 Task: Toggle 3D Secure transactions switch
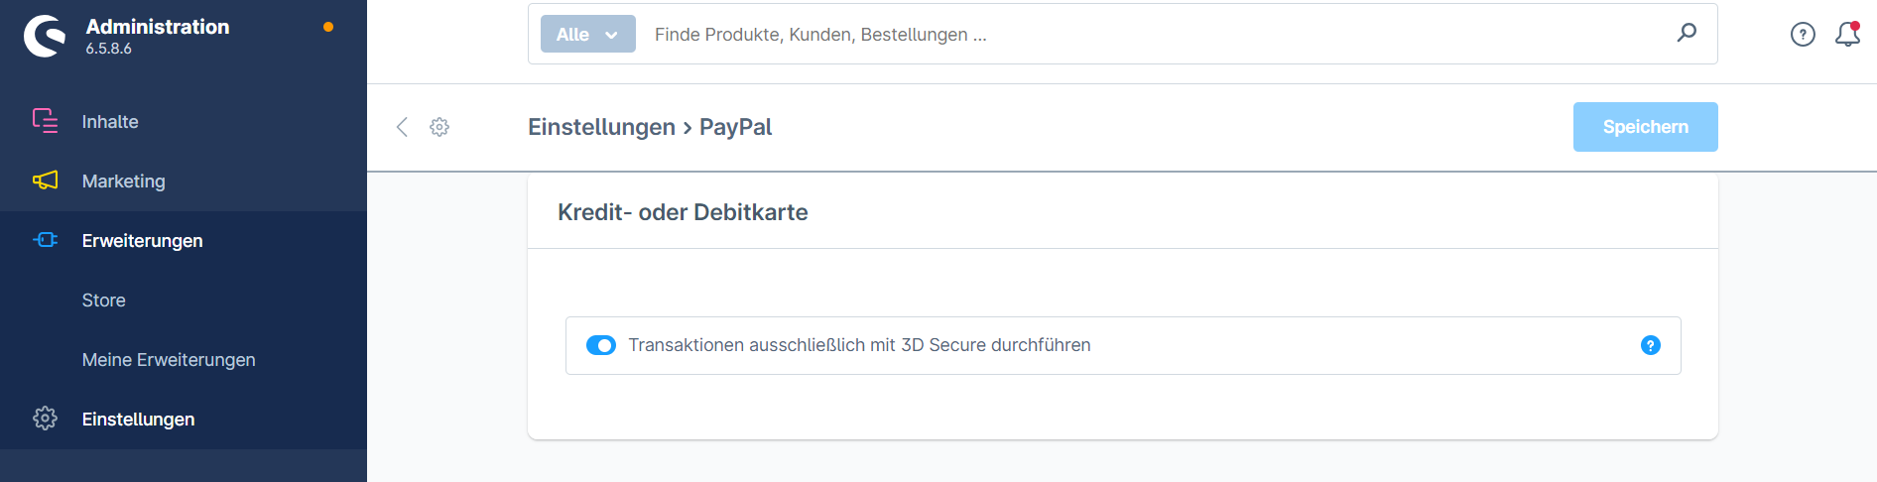601,345
